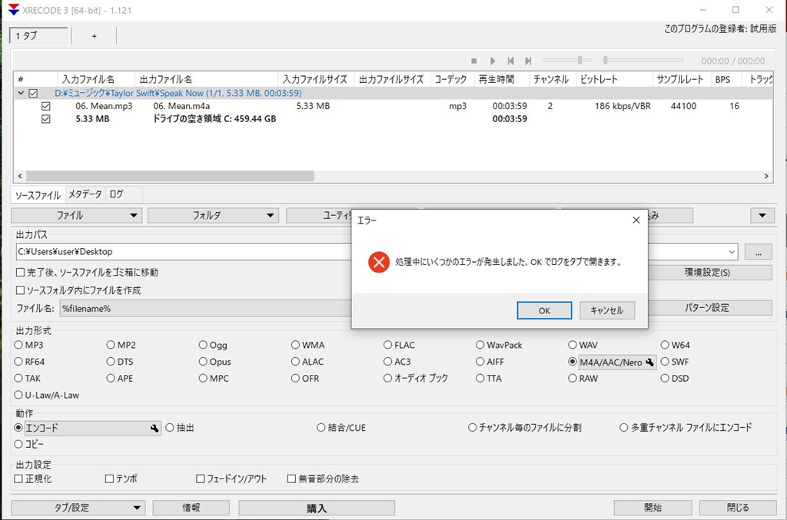Switch to メタデータ tab
The height and width of the screenshot is (520, 787).
coord(85,194)
